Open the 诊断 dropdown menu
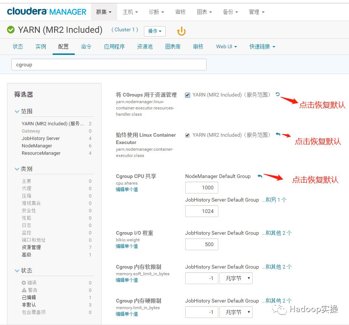The image size is (349, 325). (x=156, y=12)
